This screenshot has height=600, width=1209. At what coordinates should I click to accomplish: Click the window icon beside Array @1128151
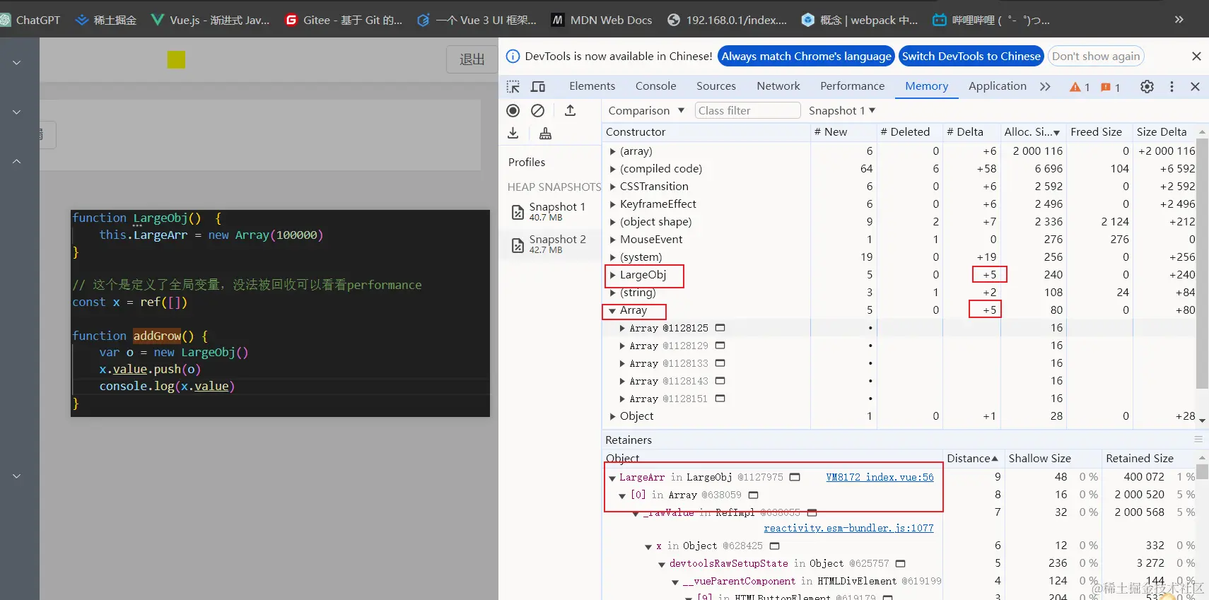[720, 399]
